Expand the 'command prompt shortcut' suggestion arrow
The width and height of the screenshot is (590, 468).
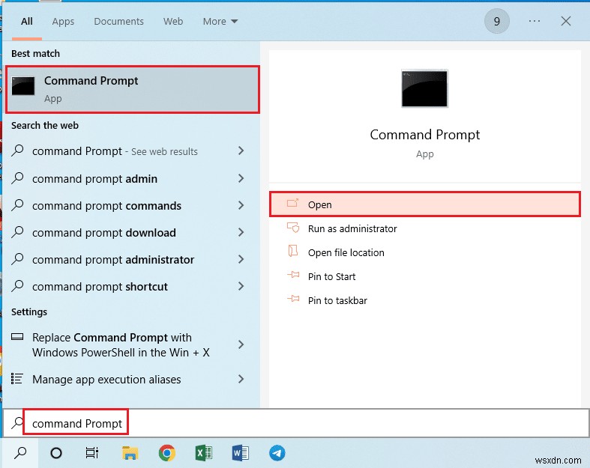[x=241, y=287]
